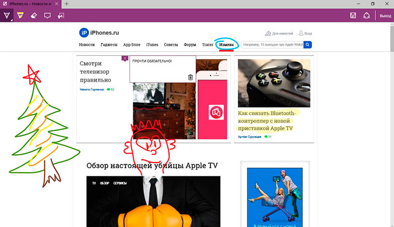Open the 31 comments counter

coord(268,137)
